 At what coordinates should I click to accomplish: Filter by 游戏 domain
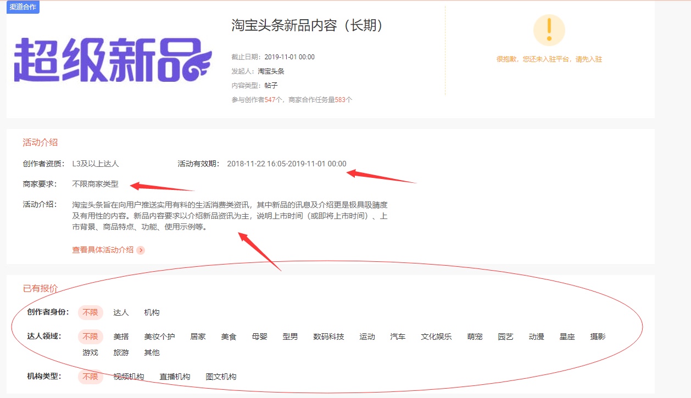(90, 352)
